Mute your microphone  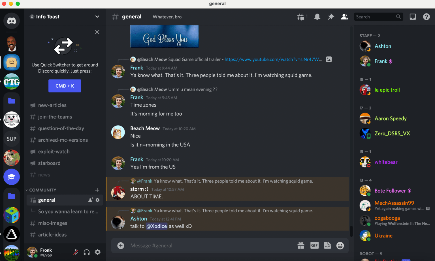pos(76,252)
